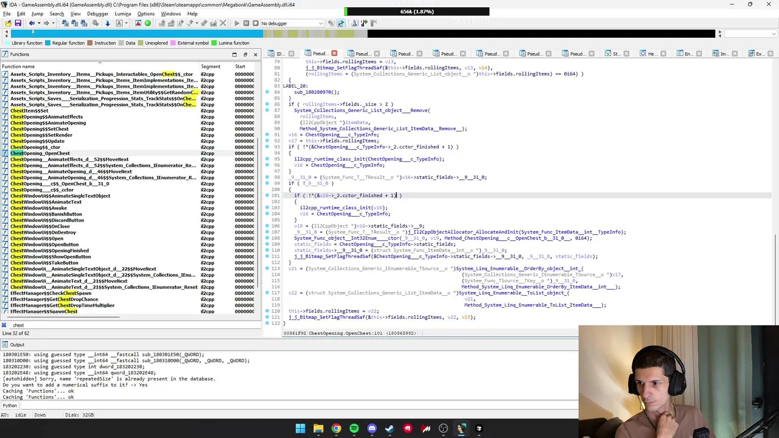This screenshot has width=779, height=438.
Task: Open the Jump menu
Action: 38,13
